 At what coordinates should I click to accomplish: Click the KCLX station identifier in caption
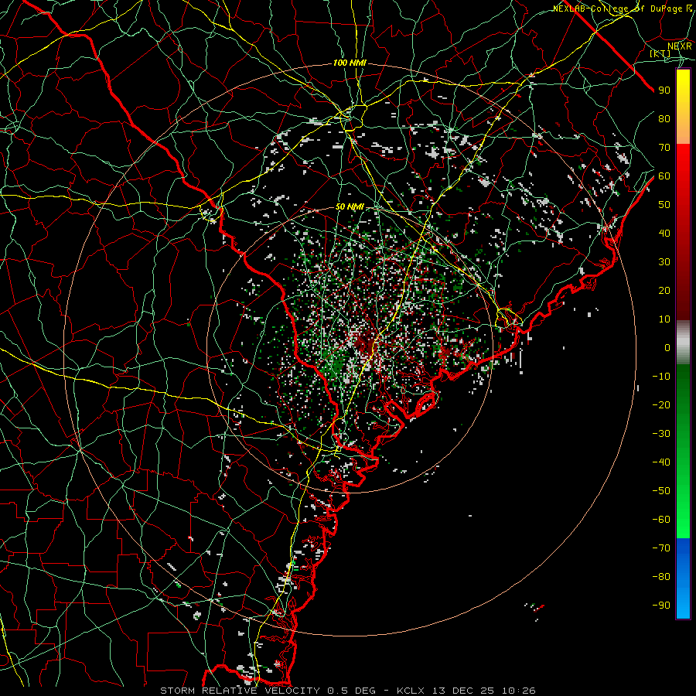coord(411,691)
